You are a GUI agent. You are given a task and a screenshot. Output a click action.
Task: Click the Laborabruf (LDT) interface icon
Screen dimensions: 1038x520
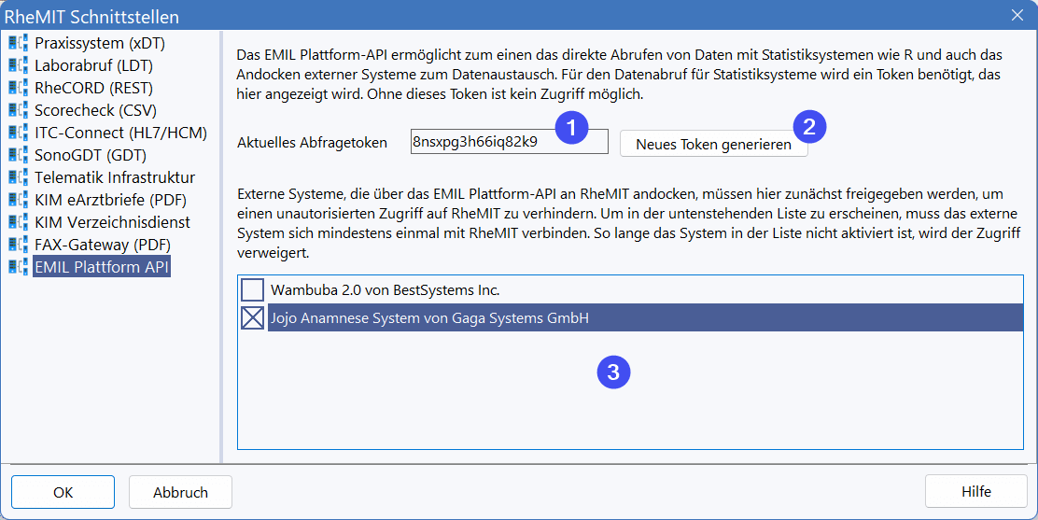pyautogui.click(x=17, y=65)
